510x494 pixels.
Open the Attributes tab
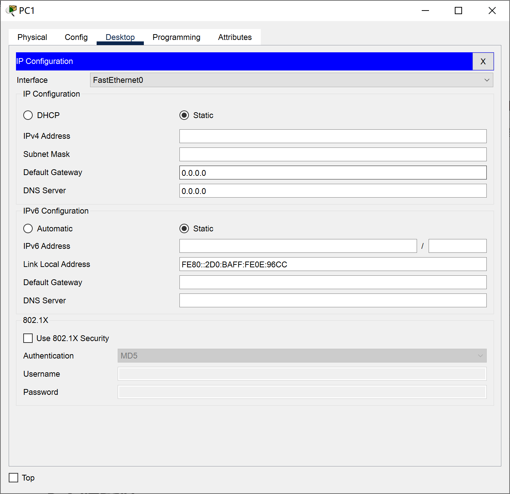(x=234, y=37)
